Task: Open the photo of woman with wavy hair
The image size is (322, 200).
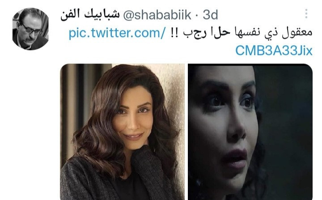Action: tap(123, 132)
